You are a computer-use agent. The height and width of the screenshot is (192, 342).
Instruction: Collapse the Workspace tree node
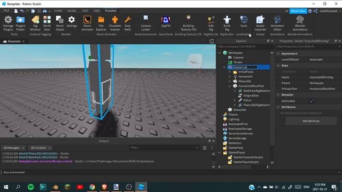(x=220, y=53)
